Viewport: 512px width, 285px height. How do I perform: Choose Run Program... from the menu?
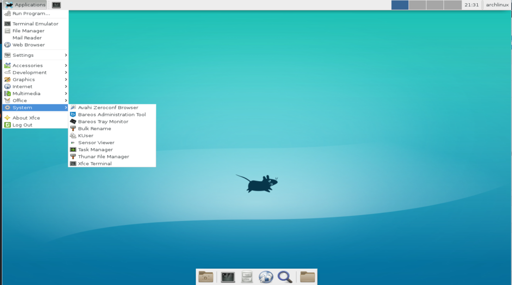tap(35, 13)
